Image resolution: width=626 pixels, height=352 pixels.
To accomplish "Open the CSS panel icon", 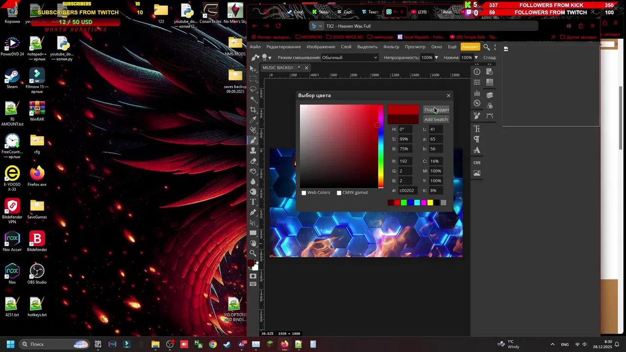I will tap(477, 162).
